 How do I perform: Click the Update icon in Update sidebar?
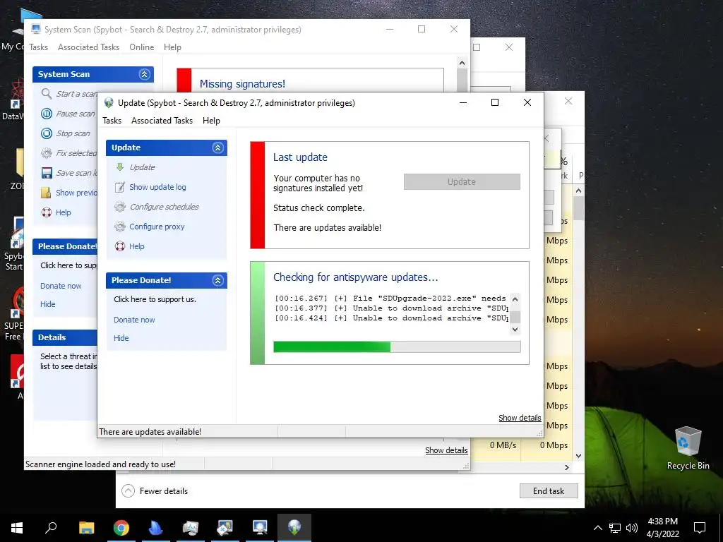(120, 167)
